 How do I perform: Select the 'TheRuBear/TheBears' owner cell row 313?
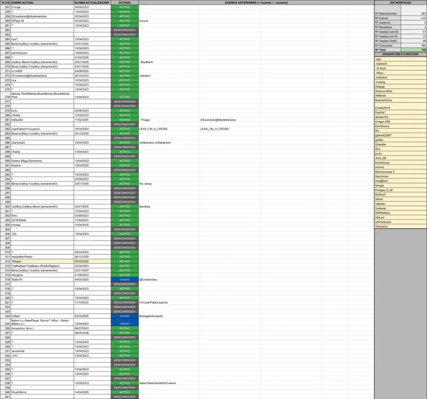[42, 266]
